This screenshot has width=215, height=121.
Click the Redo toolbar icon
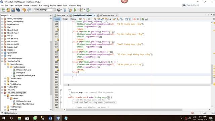(29, 10)
